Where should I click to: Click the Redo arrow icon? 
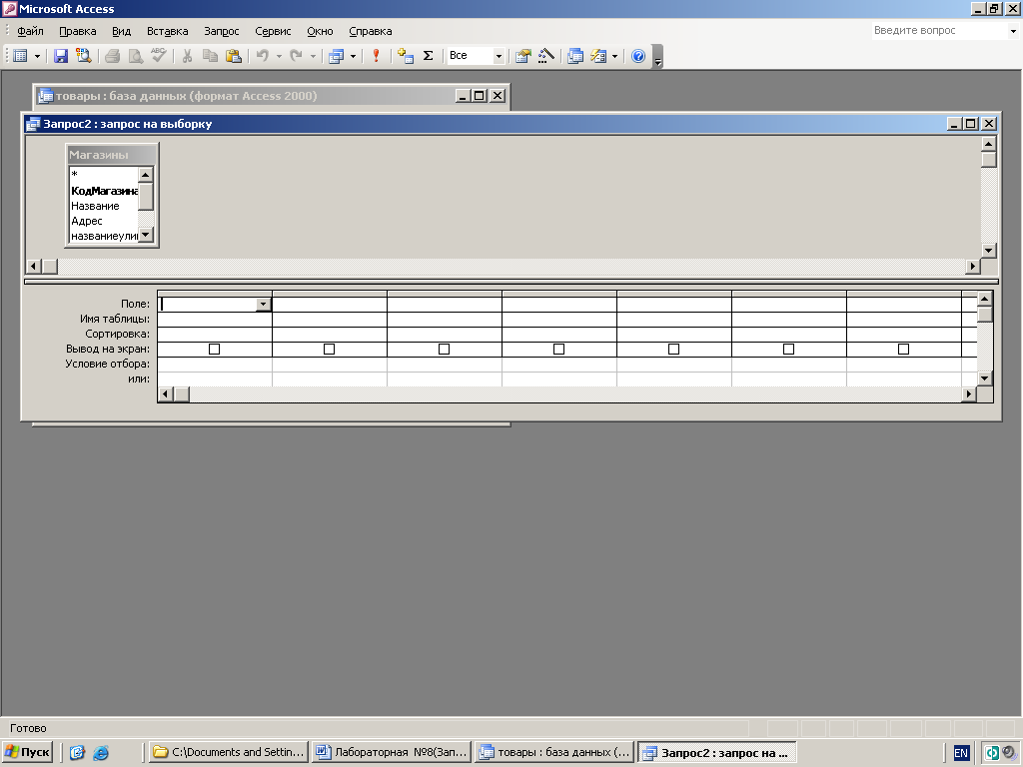tap(296, 56)
